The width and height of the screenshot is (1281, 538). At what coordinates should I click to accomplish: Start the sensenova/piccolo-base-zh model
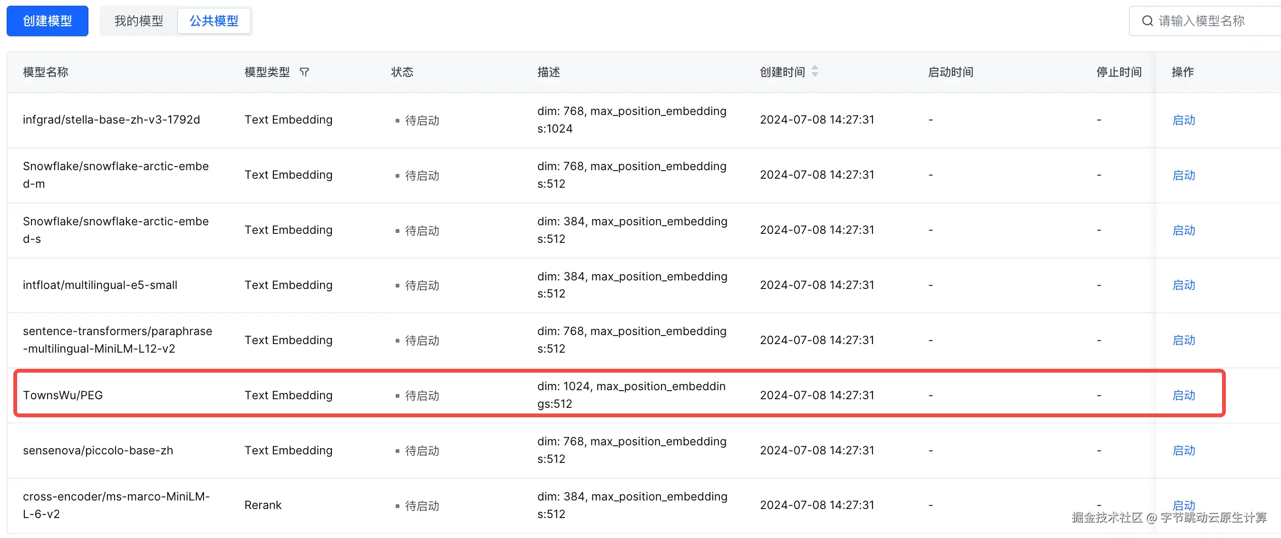pyautogui.click(x=1183, y=451)
